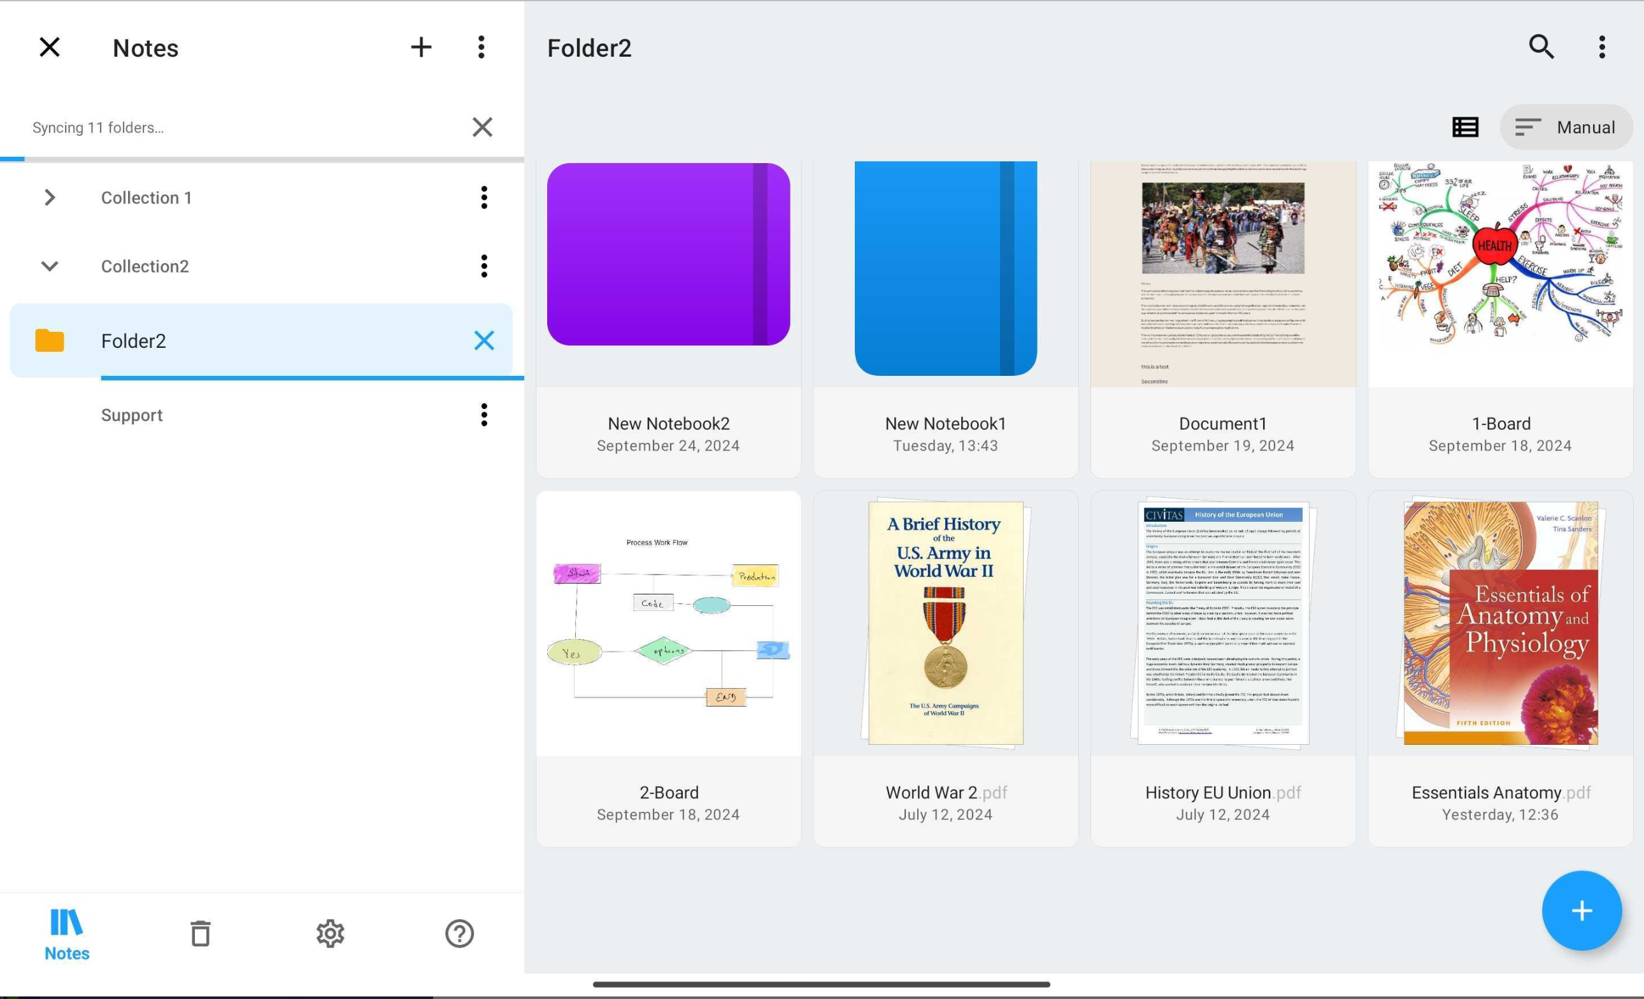Expand Collection 1 folder tree
Viewport: 1644px width, 999px height.
click(x=50, y=198)
